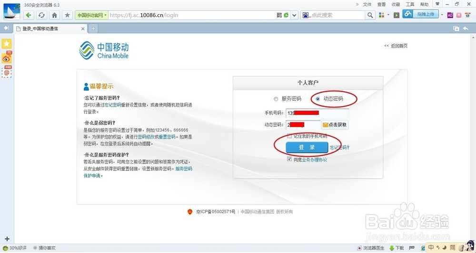476x253 pixels.
Task: Click the 拖拽上传 cloud upload button
Action: click(420, 14)
